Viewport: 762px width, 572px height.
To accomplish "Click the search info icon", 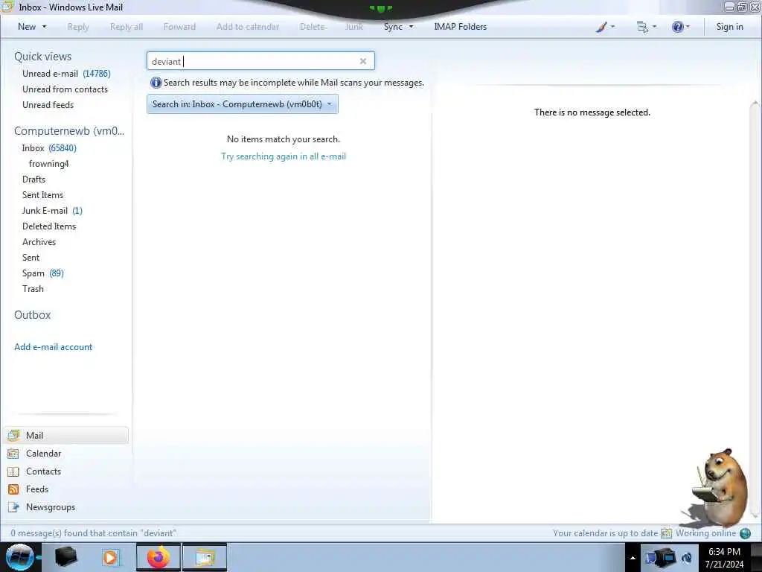I will [156, 83].
